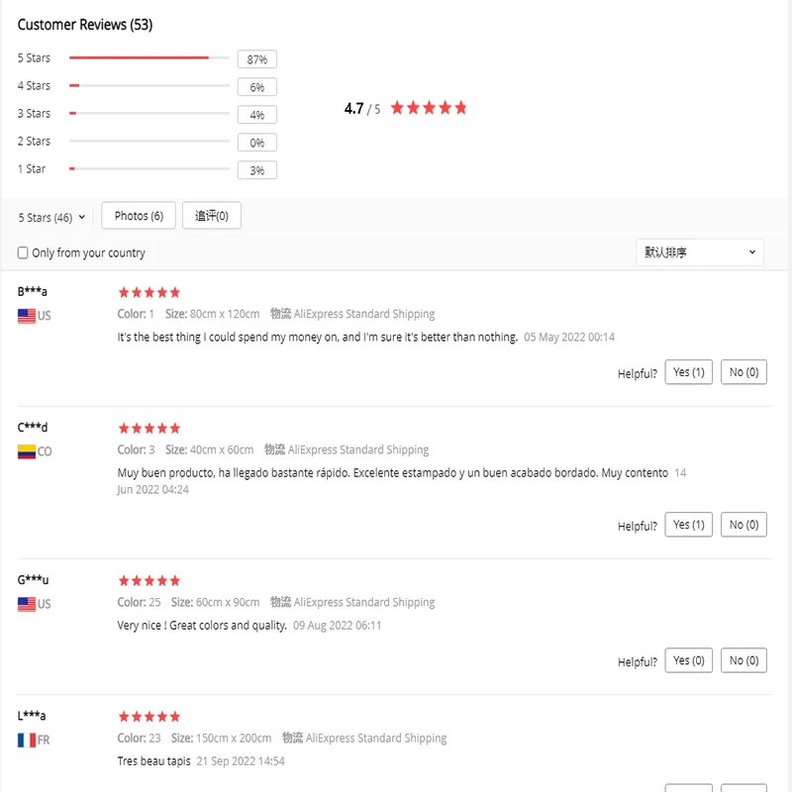The width and height of the screenshot is (792, 792).
Task: Click the 5 Stars 87% rating bar
Action: point(148,58)
